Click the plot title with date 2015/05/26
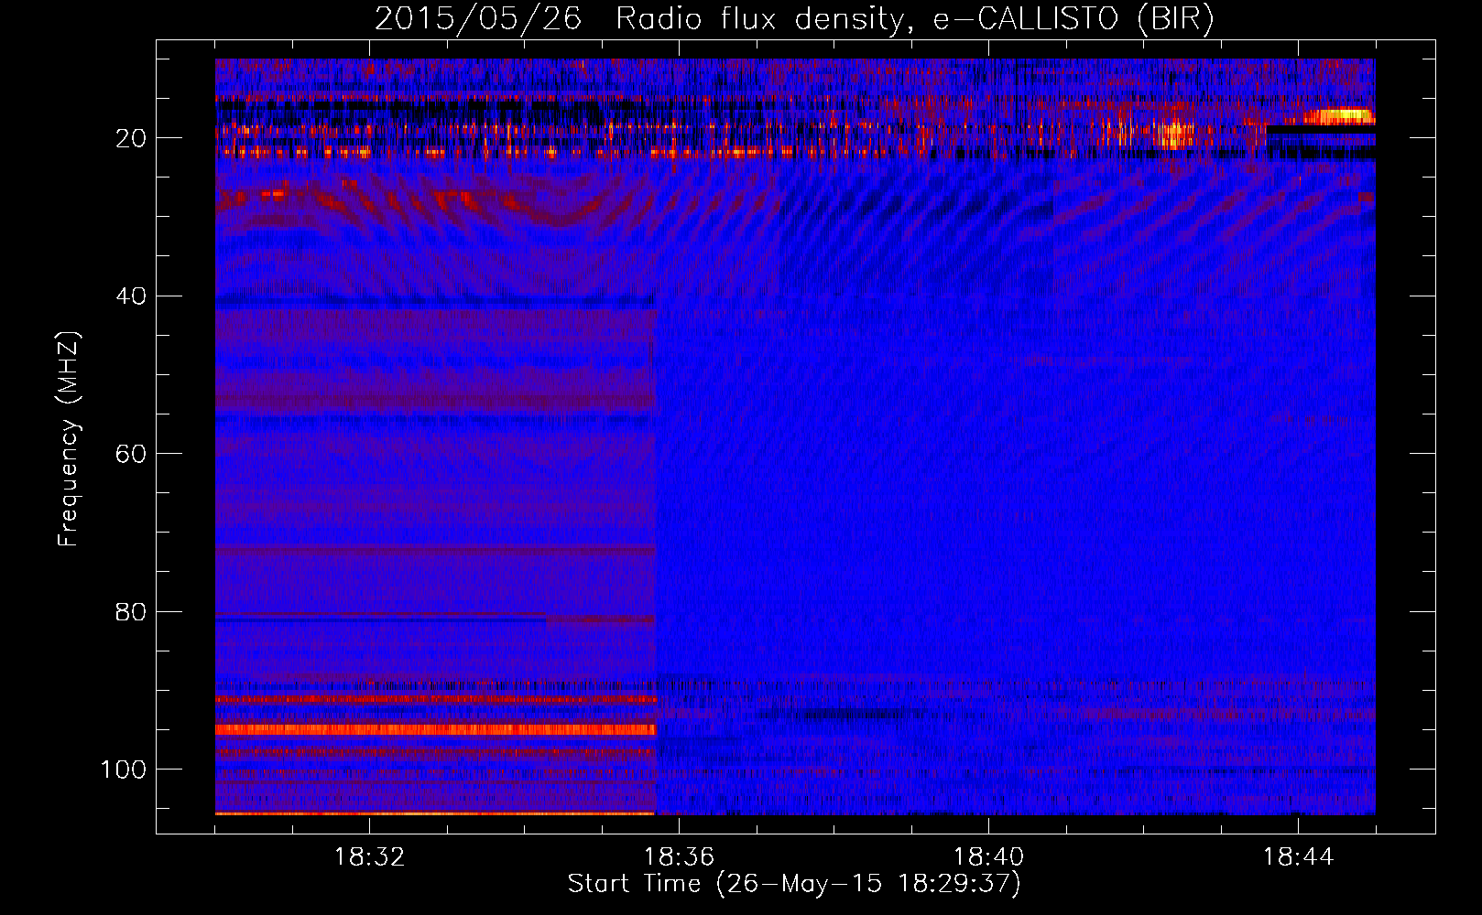 [x=794, y=19]
